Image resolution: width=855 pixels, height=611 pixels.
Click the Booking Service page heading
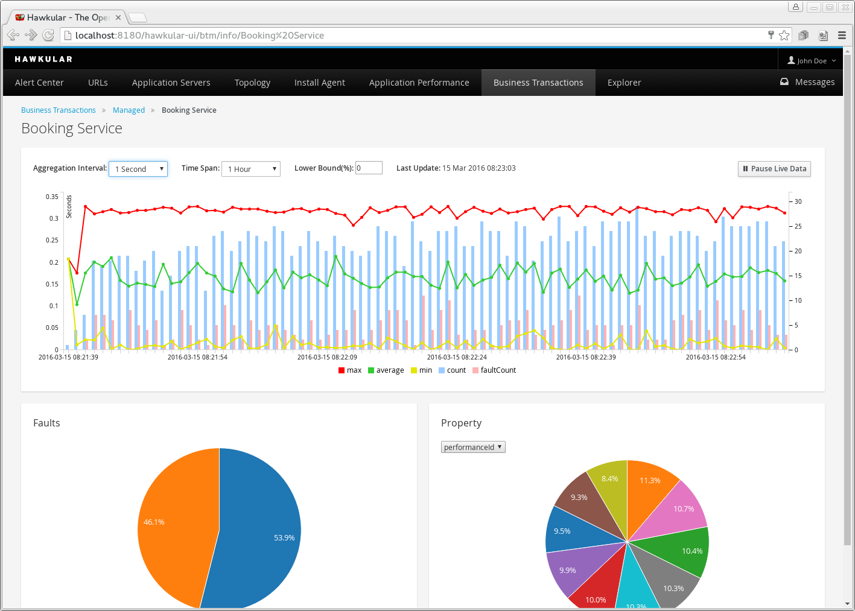coord(72,128)
